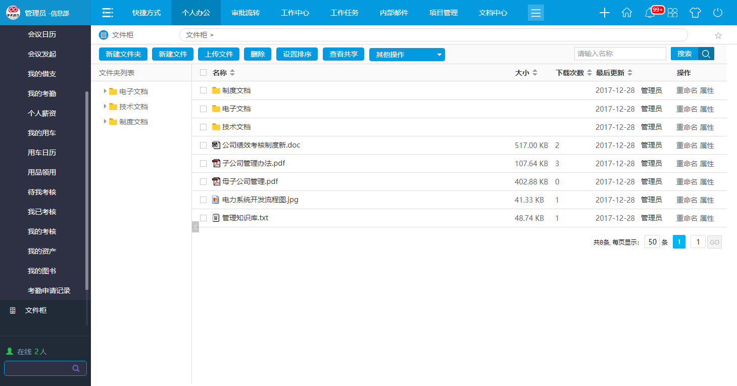Screen dimensions: 737x386
Task: Click the power logout icon
Action: [718, 13]
